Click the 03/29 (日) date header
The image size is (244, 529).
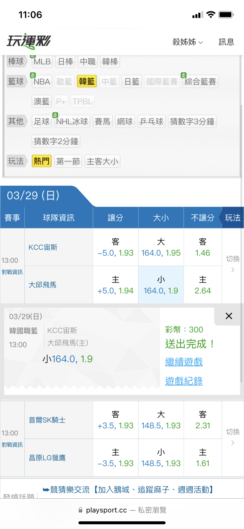(x=33, y=195)
